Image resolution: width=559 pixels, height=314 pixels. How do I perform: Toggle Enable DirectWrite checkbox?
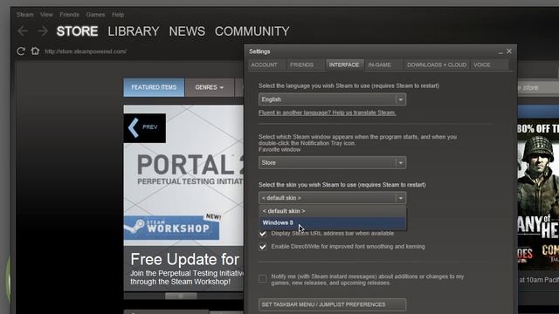coord(263,246)
